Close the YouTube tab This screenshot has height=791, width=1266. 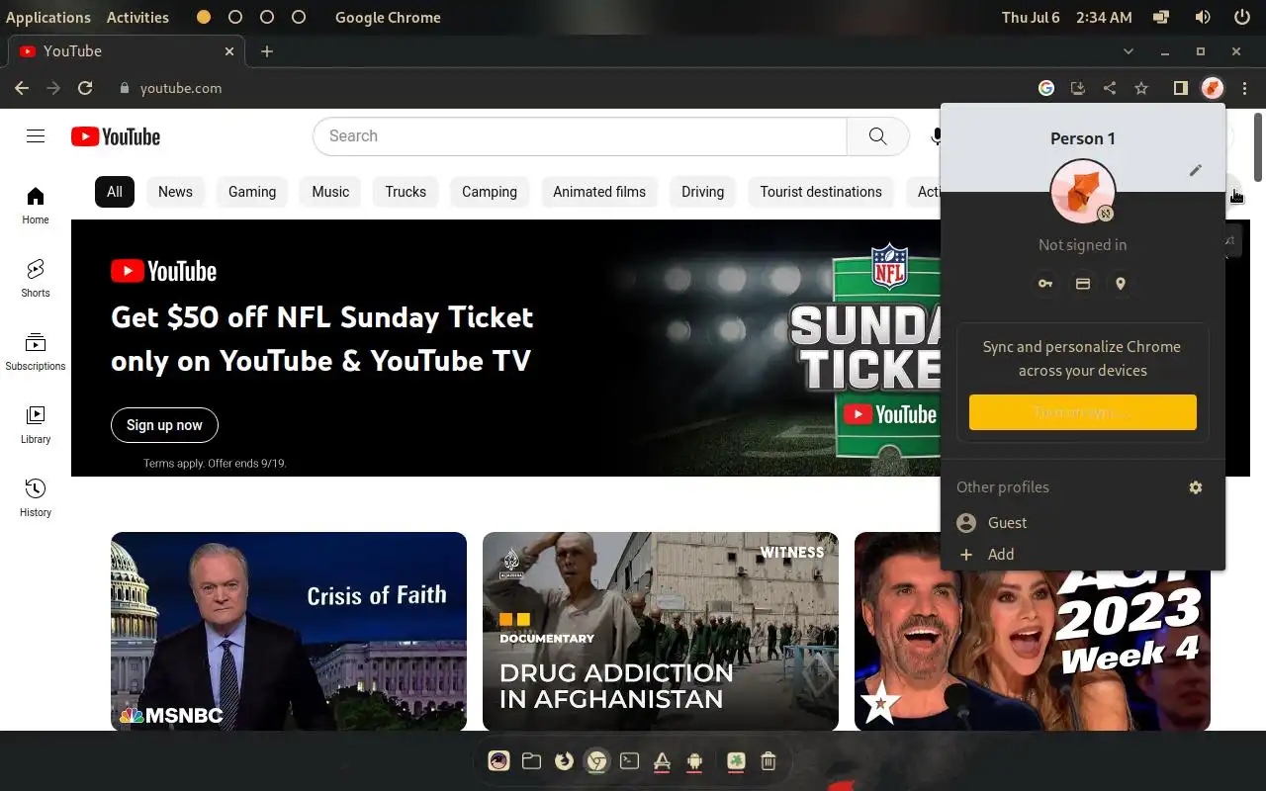[x=229, y=51]
